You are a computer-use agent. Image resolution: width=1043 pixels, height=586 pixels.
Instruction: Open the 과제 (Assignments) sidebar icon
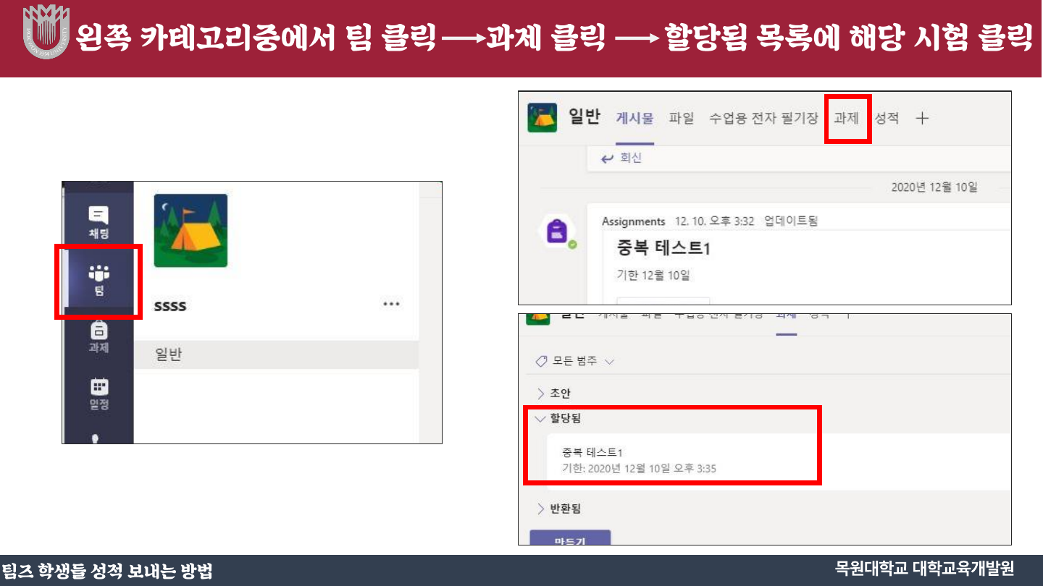click(99, 337)
